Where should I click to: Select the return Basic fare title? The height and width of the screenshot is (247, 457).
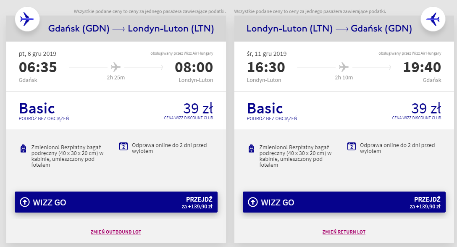[265, 108]
